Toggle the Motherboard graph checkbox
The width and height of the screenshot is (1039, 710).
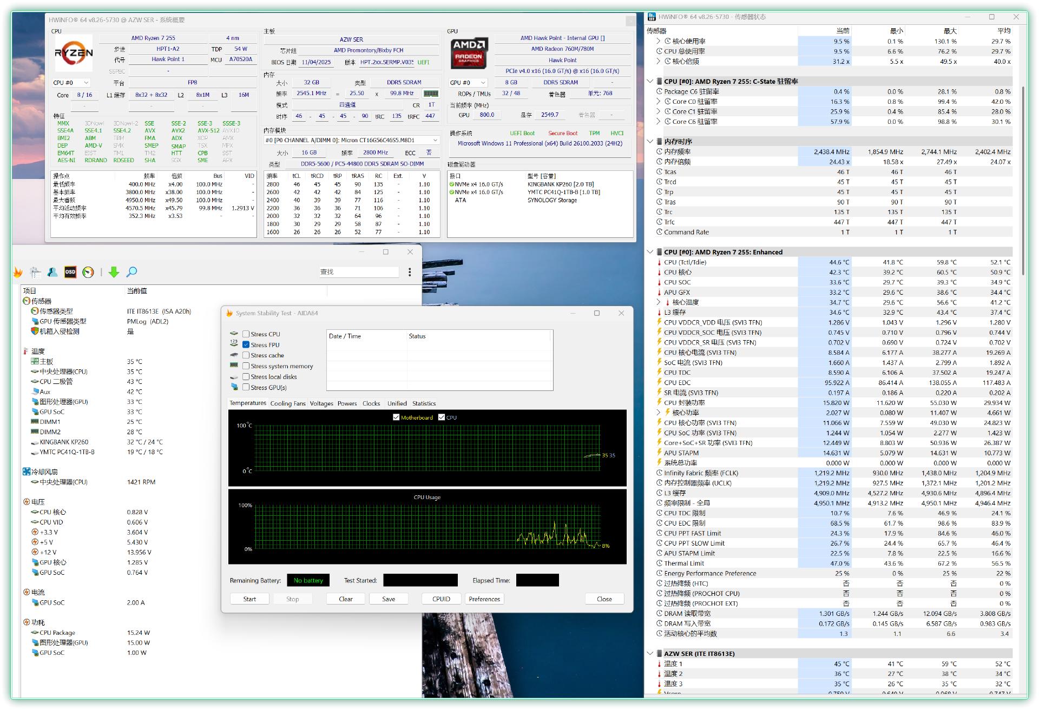point(397,417)
